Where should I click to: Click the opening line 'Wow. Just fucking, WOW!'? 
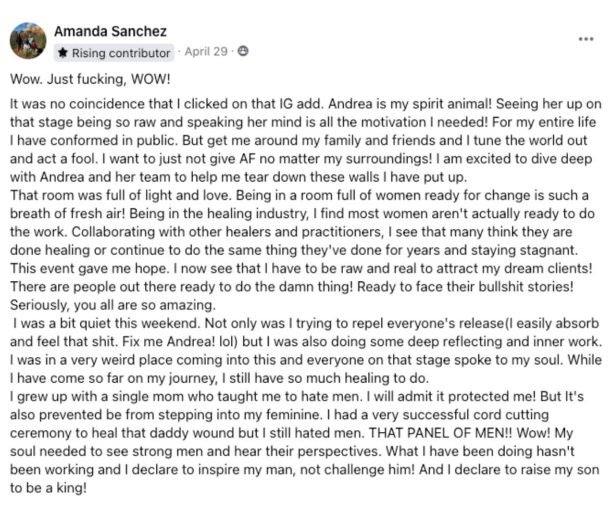click(90, 79)
